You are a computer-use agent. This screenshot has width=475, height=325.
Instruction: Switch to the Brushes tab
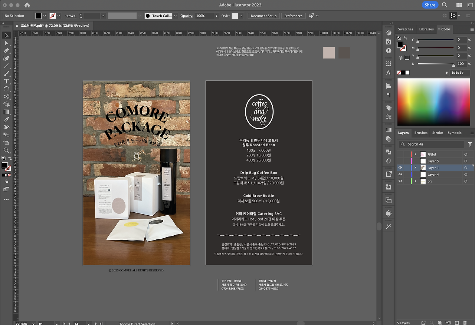tap(421, 133)
